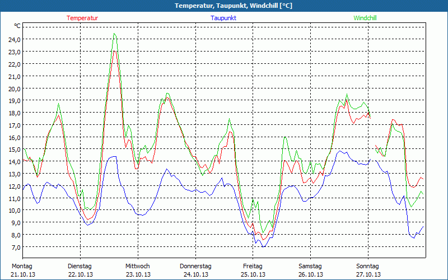Click the blue Taupunkt minimum on Freitag

click(263, 246)
